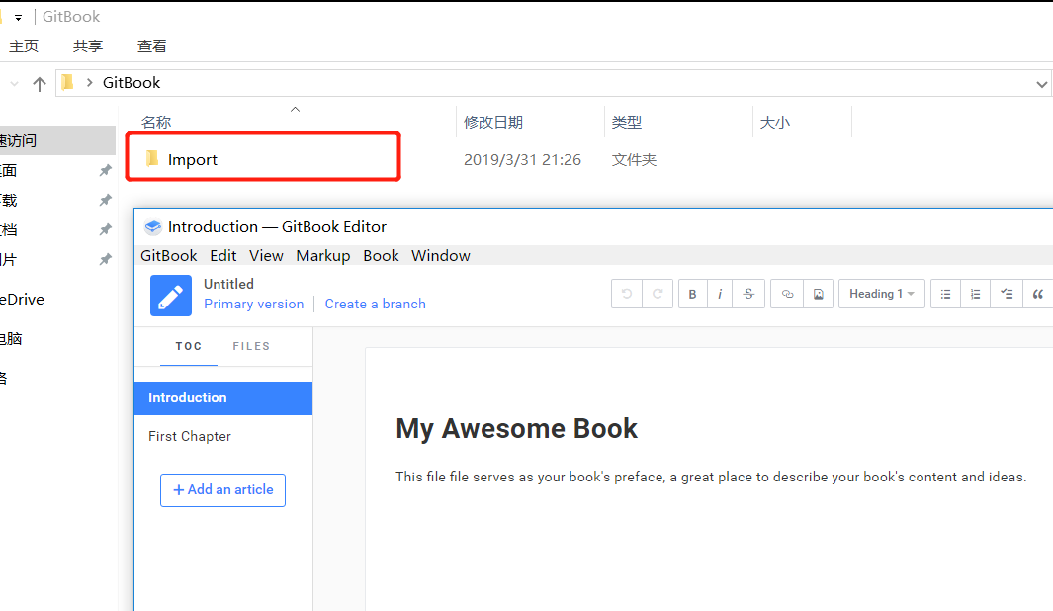Open the 查看 ribbon tab in Explorer

[152, 46]
